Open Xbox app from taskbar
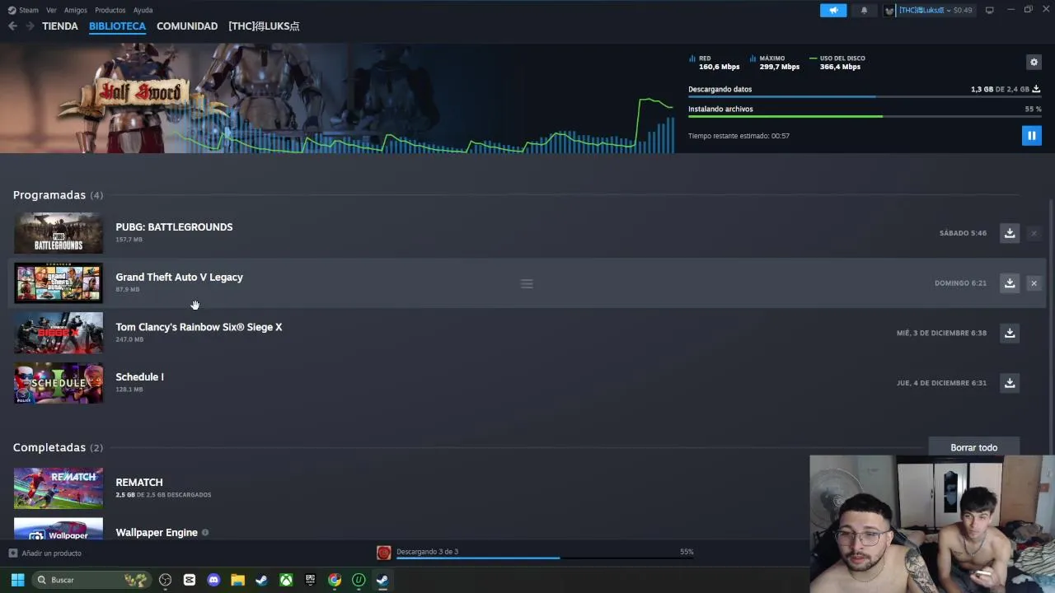 [286, 580]
